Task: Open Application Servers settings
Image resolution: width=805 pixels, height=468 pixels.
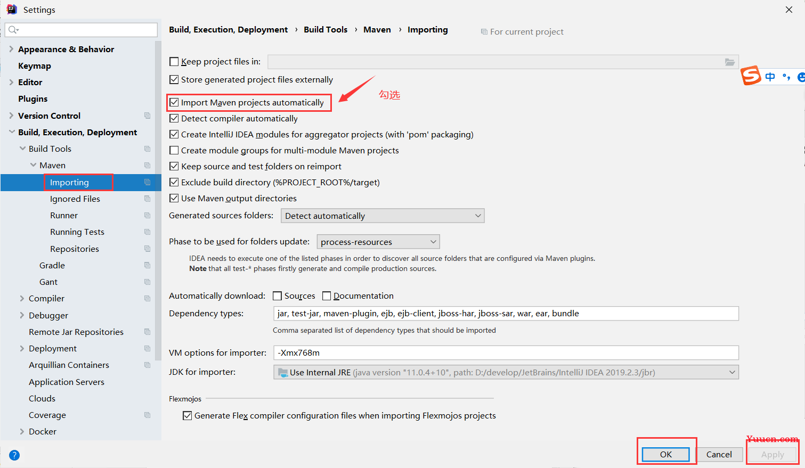Action: pos(67,382)
